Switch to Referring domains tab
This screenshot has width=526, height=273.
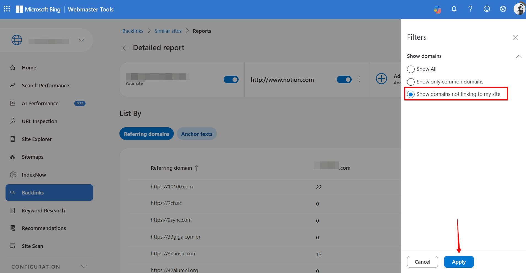(146, 134)
